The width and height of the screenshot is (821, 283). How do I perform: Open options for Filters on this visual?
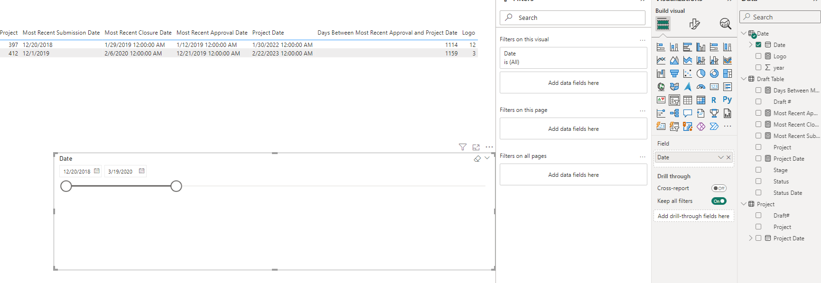(643, 40)
